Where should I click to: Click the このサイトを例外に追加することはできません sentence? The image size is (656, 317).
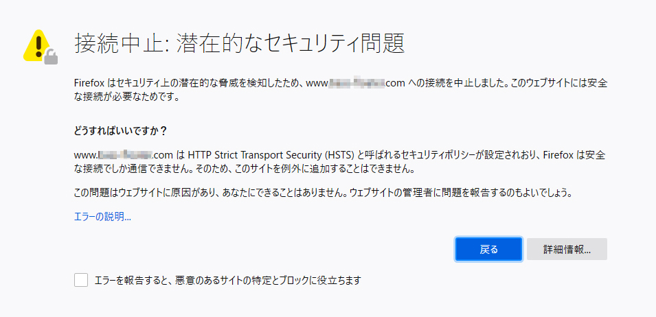pyautogui.click(x=325, y=170)
